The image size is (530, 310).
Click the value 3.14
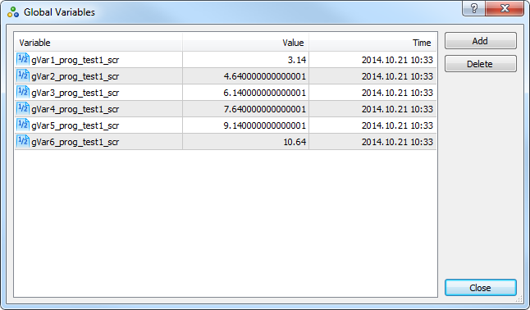click(x=297, y=60)
